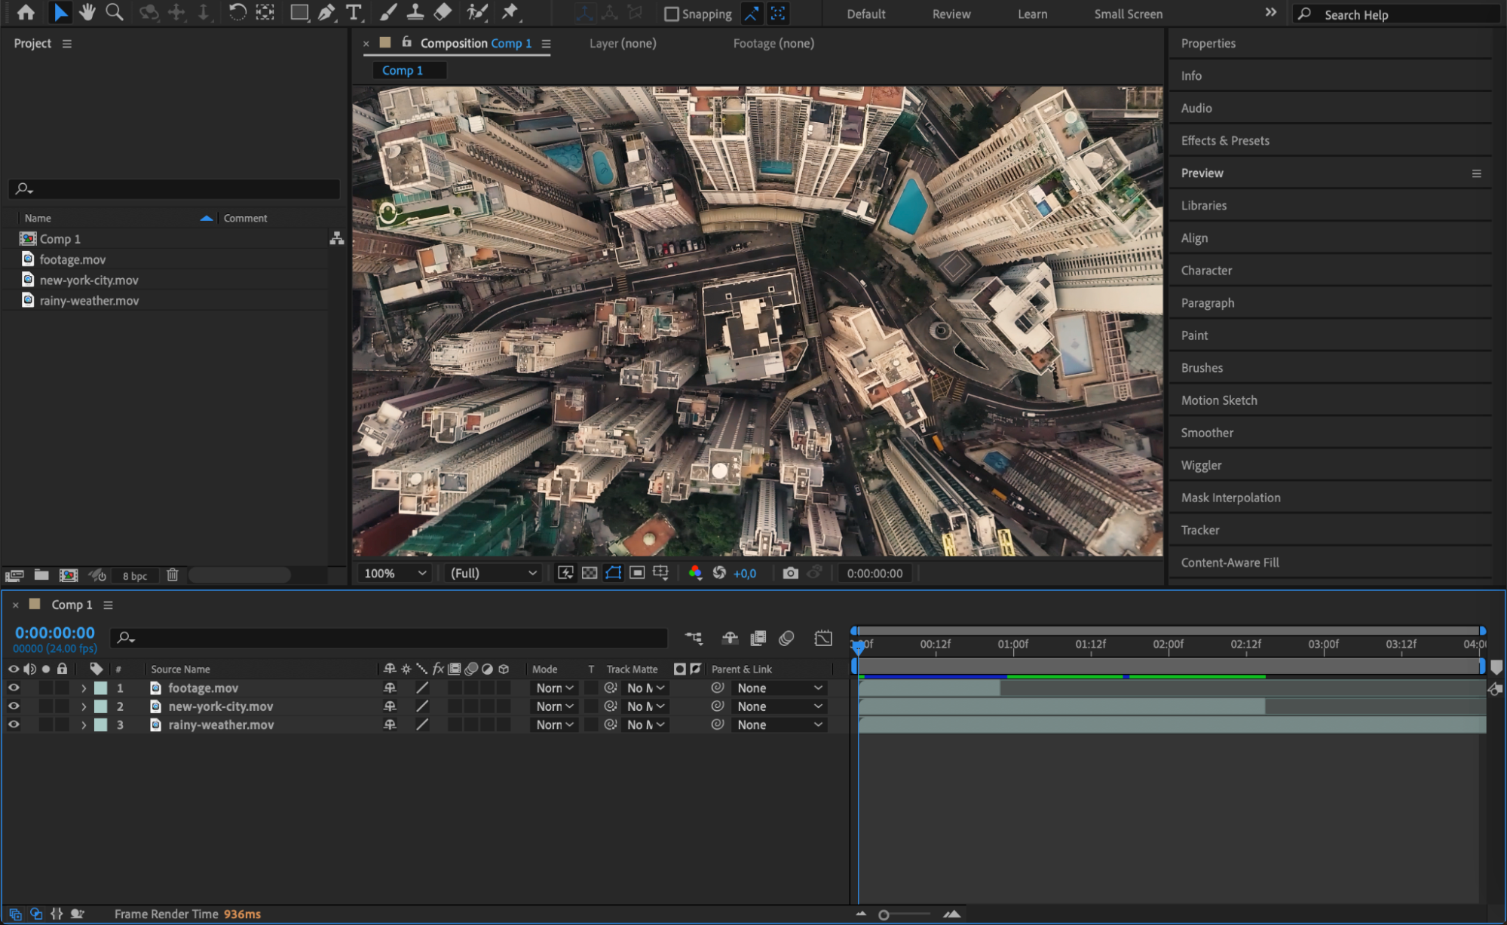1507x925 pixels.
Task: Select the Pen tool
Action: (x=326, y=12)
